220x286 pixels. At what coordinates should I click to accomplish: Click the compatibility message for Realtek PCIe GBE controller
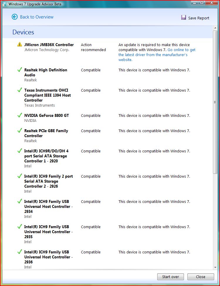coord(154,131)
